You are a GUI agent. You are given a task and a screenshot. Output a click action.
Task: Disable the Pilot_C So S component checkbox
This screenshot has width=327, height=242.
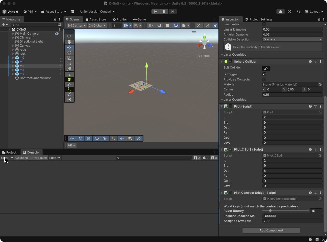[231, 150]
